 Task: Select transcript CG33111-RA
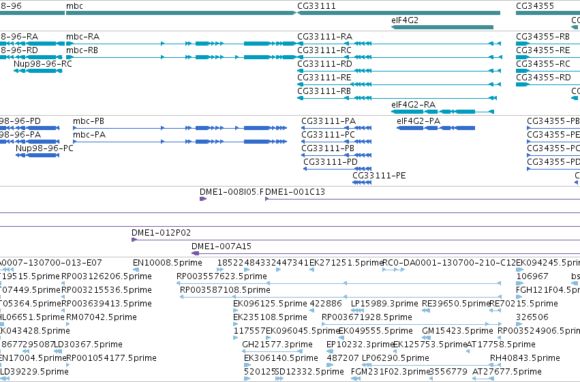point(399,44)
